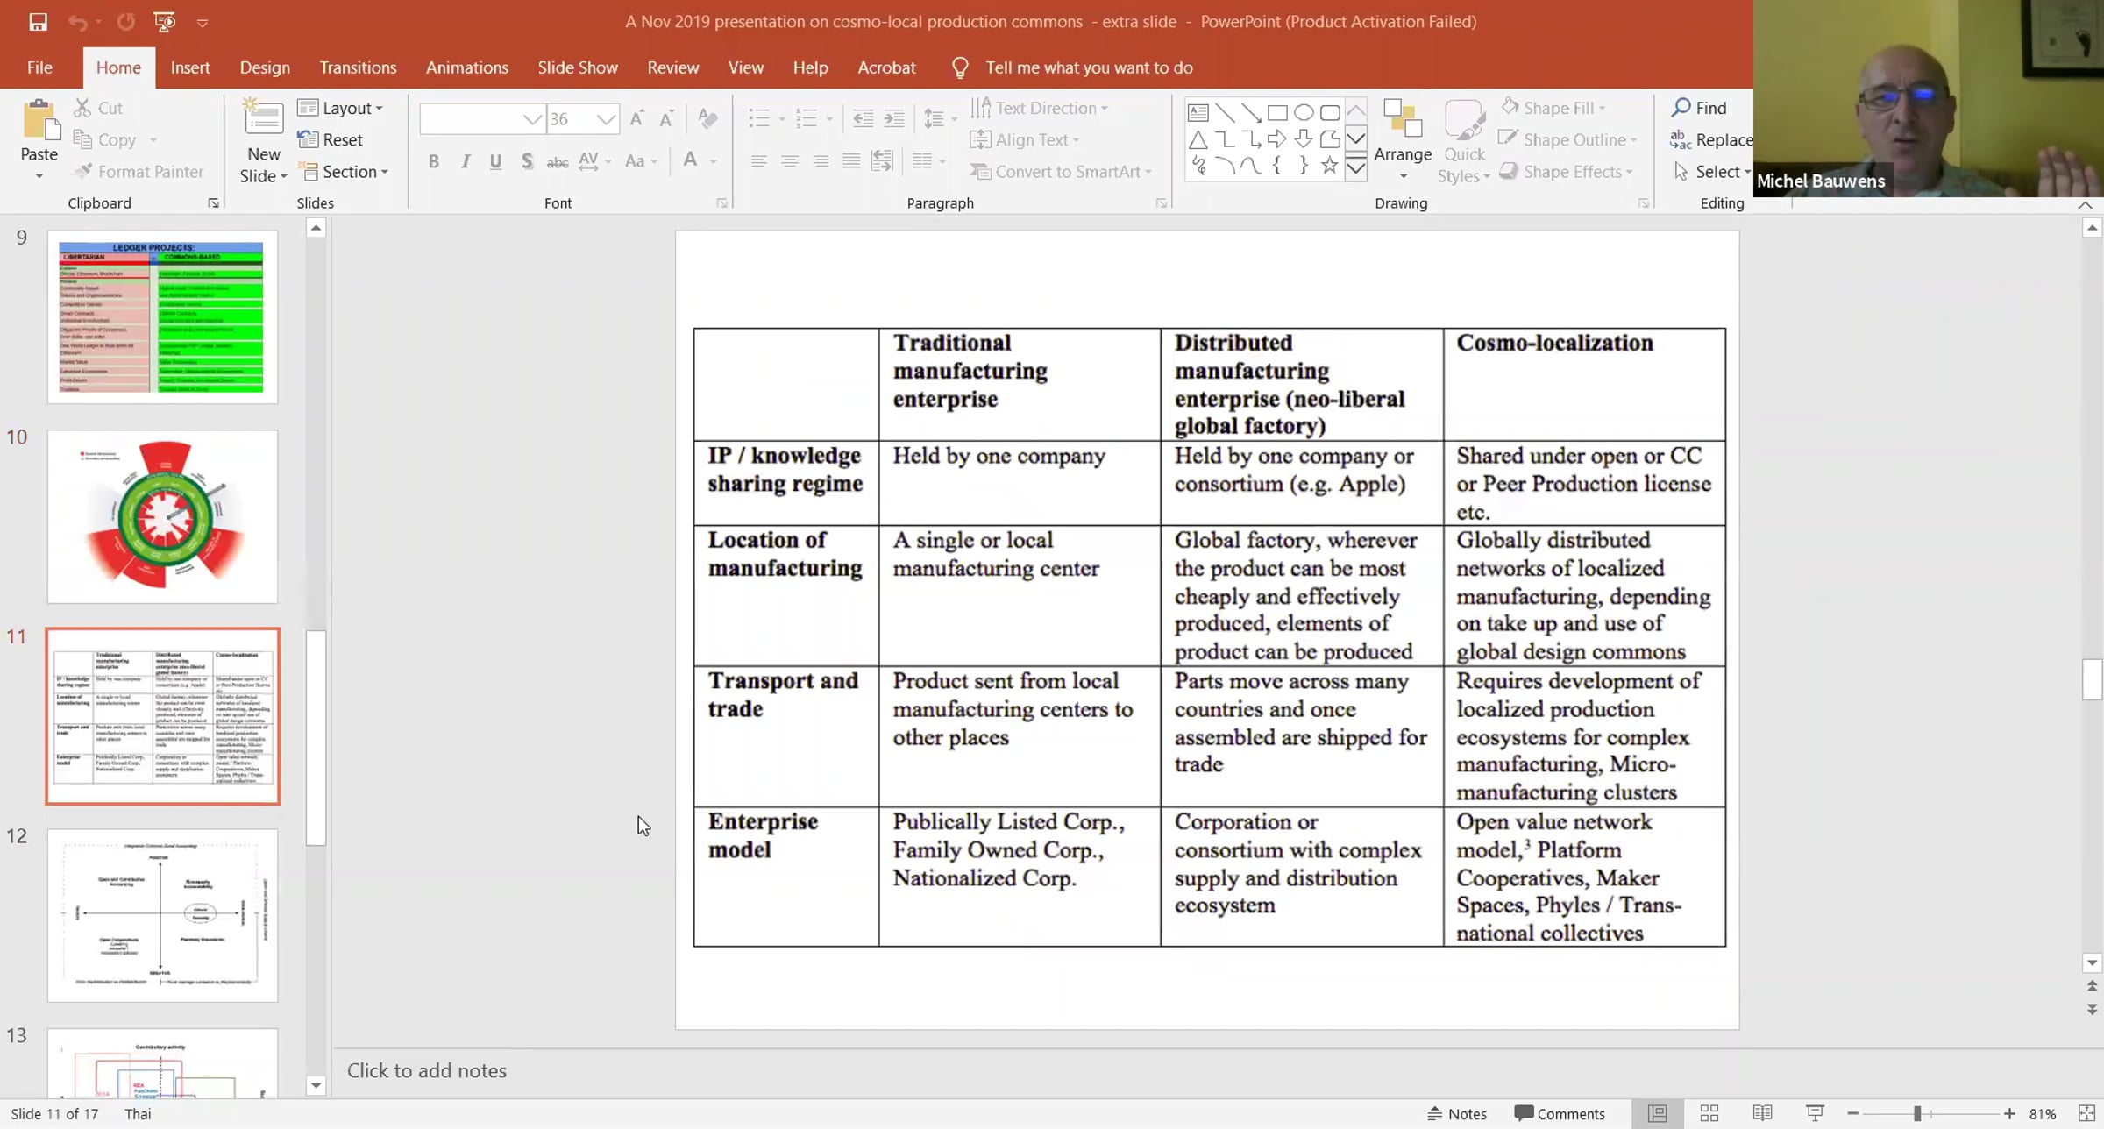Click Increase Font Size icon
Image resolution: width=2104 pixels, height=1129 pixels.
637,118
